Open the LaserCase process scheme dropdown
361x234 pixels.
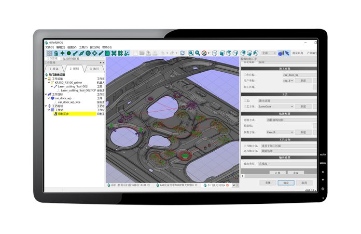click(276, 107)
